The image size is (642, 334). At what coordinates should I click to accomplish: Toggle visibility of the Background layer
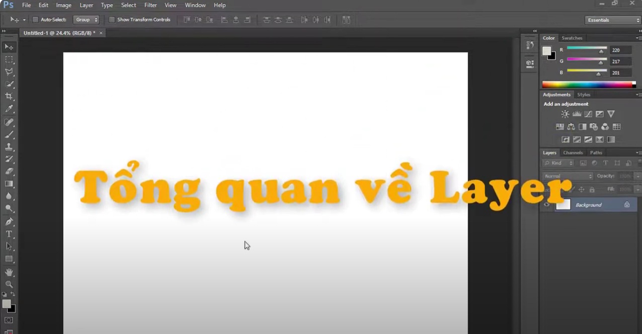point(547,205)
